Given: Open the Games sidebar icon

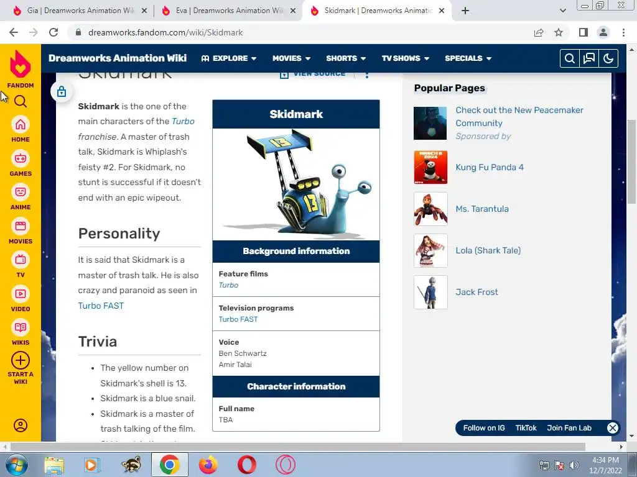Looking at the screenshot, I should pyautogui.click(x=21, y=158).
